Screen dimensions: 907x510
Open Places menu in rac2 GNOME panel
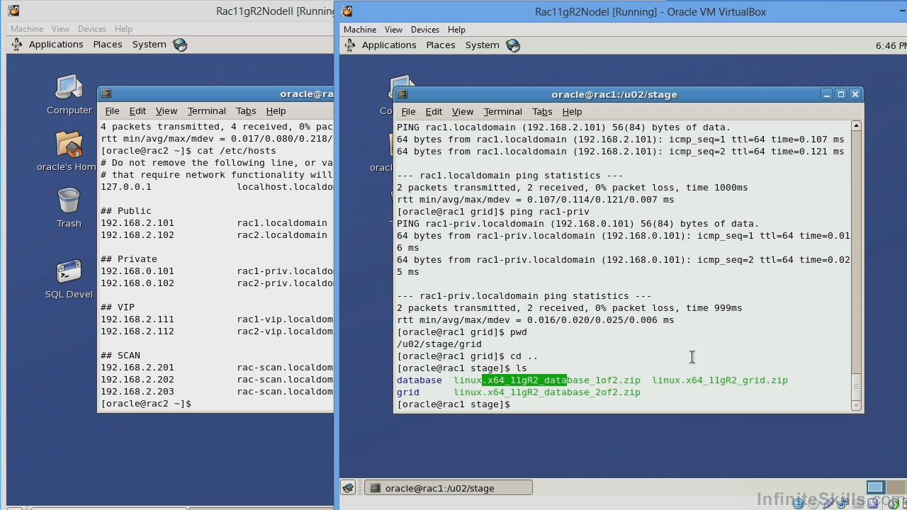[108, 45]
